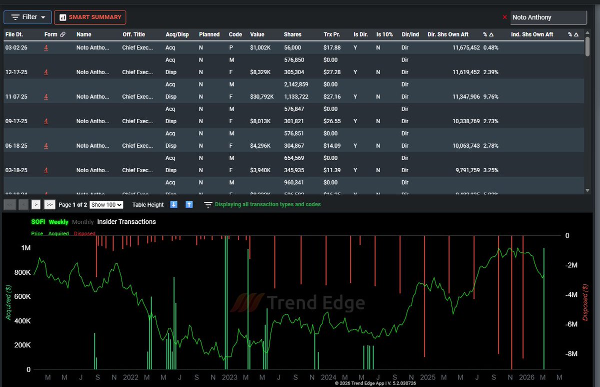Click the link icon in Form header
This screenshot has width=600, height=387.
click(x=62, y=35)
